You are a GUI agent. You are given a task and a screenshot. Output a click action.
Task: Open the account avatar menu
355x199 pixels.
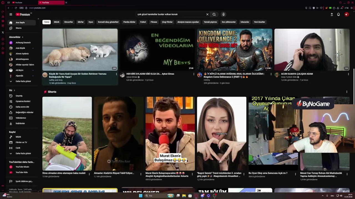pos(346,14)
